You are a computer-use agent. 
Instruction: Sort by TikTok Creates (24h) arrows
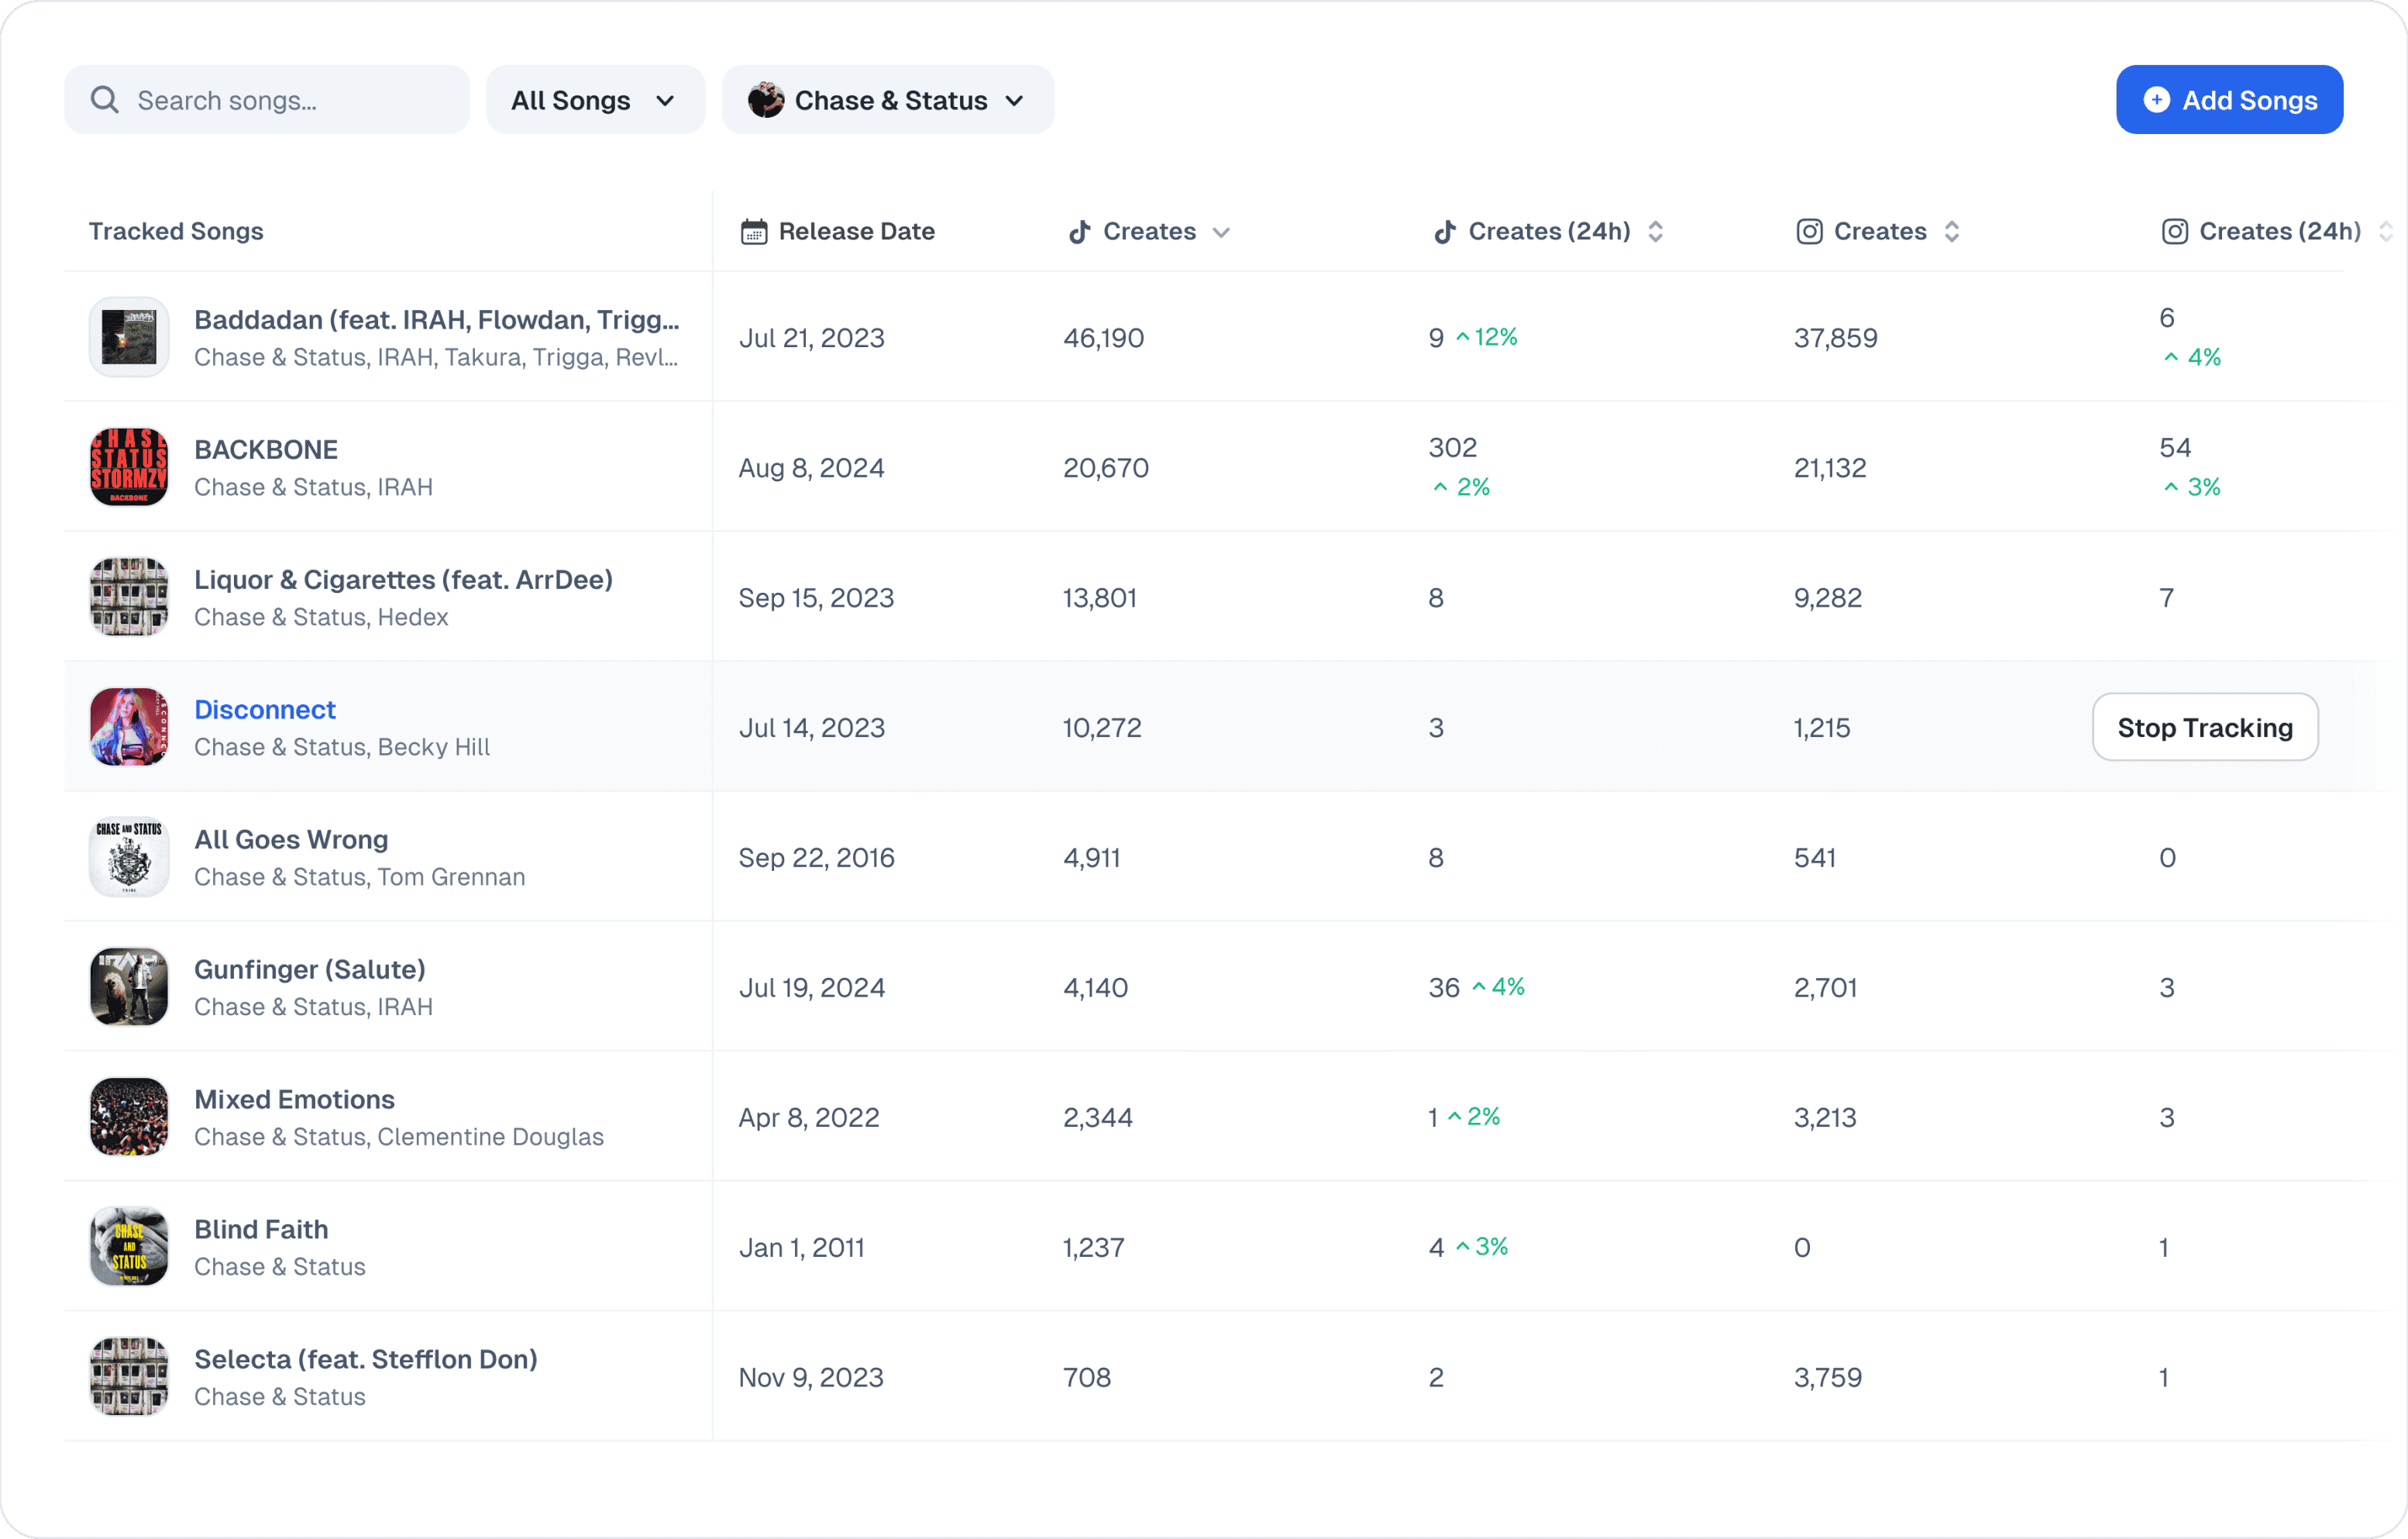click(x=1655, y=232)
